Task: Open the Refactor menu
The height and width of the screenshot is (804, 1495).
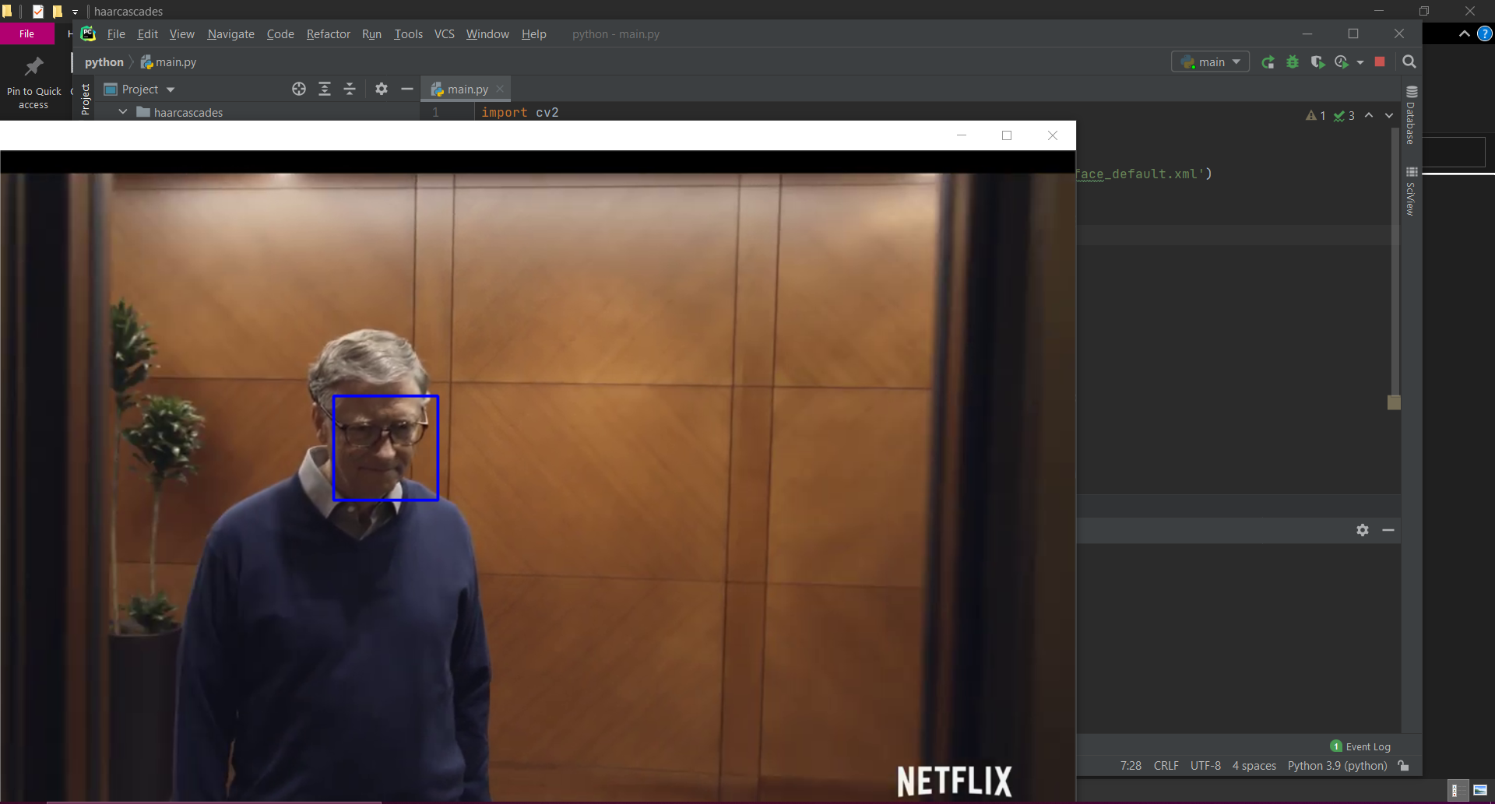Action: [x=328, y=33]
